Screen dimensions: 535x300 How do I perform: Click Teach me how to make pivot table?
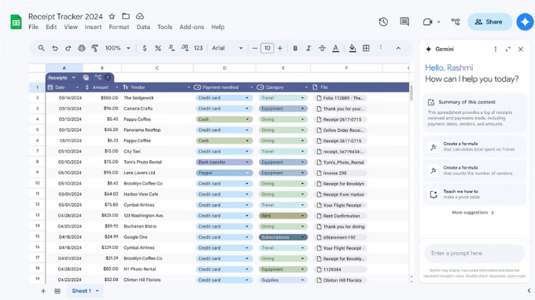tap(474, 194)
